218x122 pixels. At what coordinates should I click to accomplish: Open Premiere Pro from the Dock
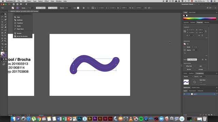coord(95,119)
